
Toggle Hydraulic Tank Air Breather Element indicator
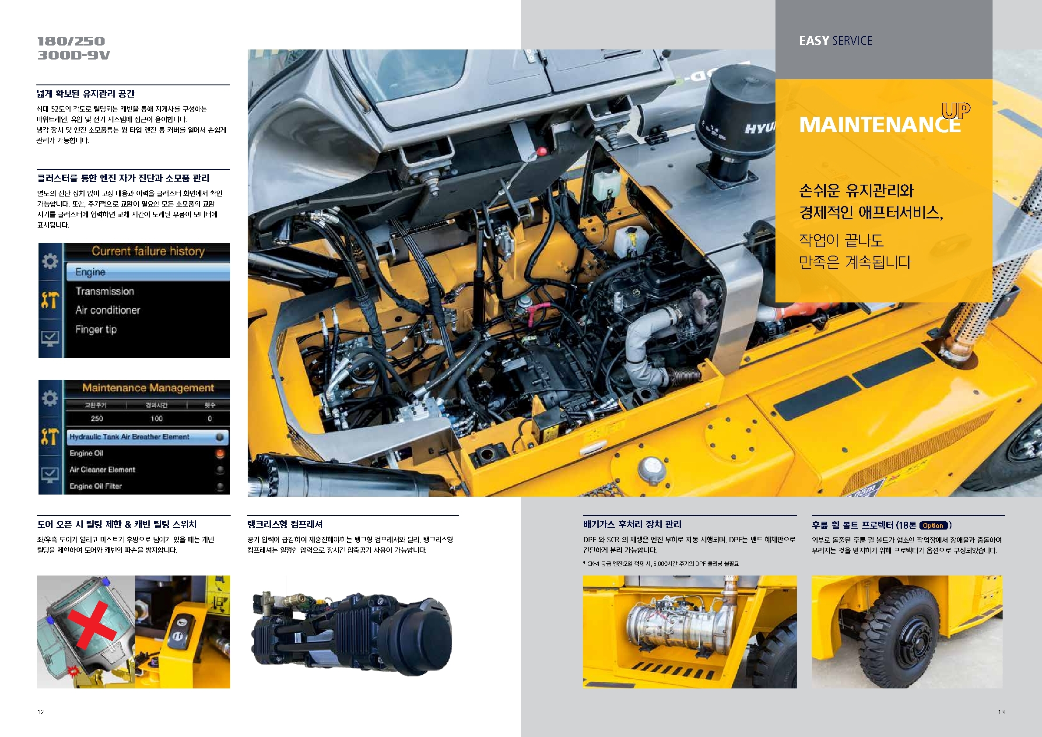coord(220,437)
